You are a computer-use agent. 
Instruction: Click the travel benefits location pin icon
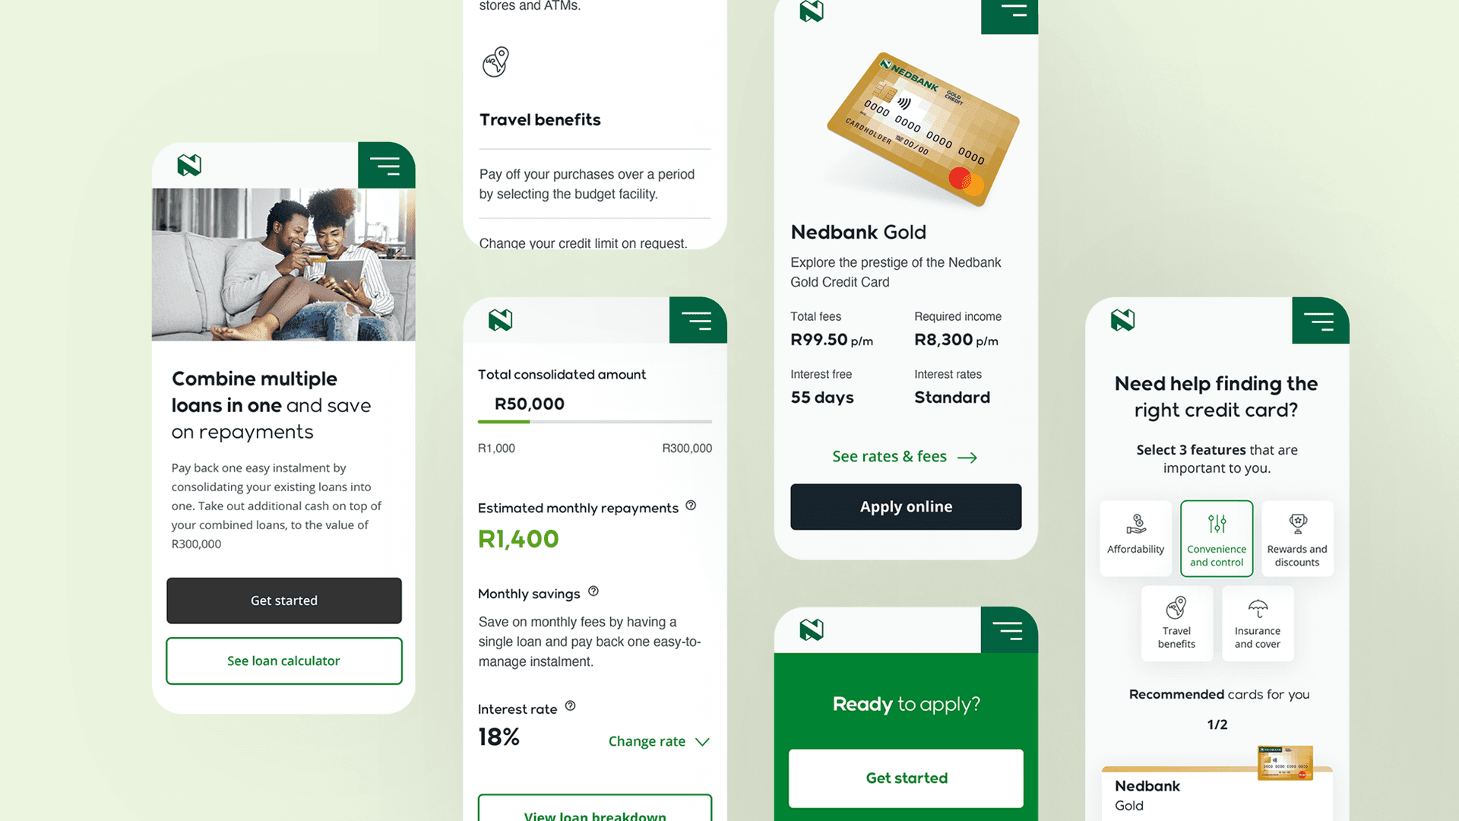click(495, 61)
